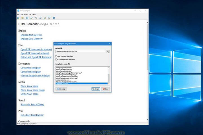Screen dimensions: 203x135
Task: Click the 'Stop a WAV sound' link
Action: point(30,94)
